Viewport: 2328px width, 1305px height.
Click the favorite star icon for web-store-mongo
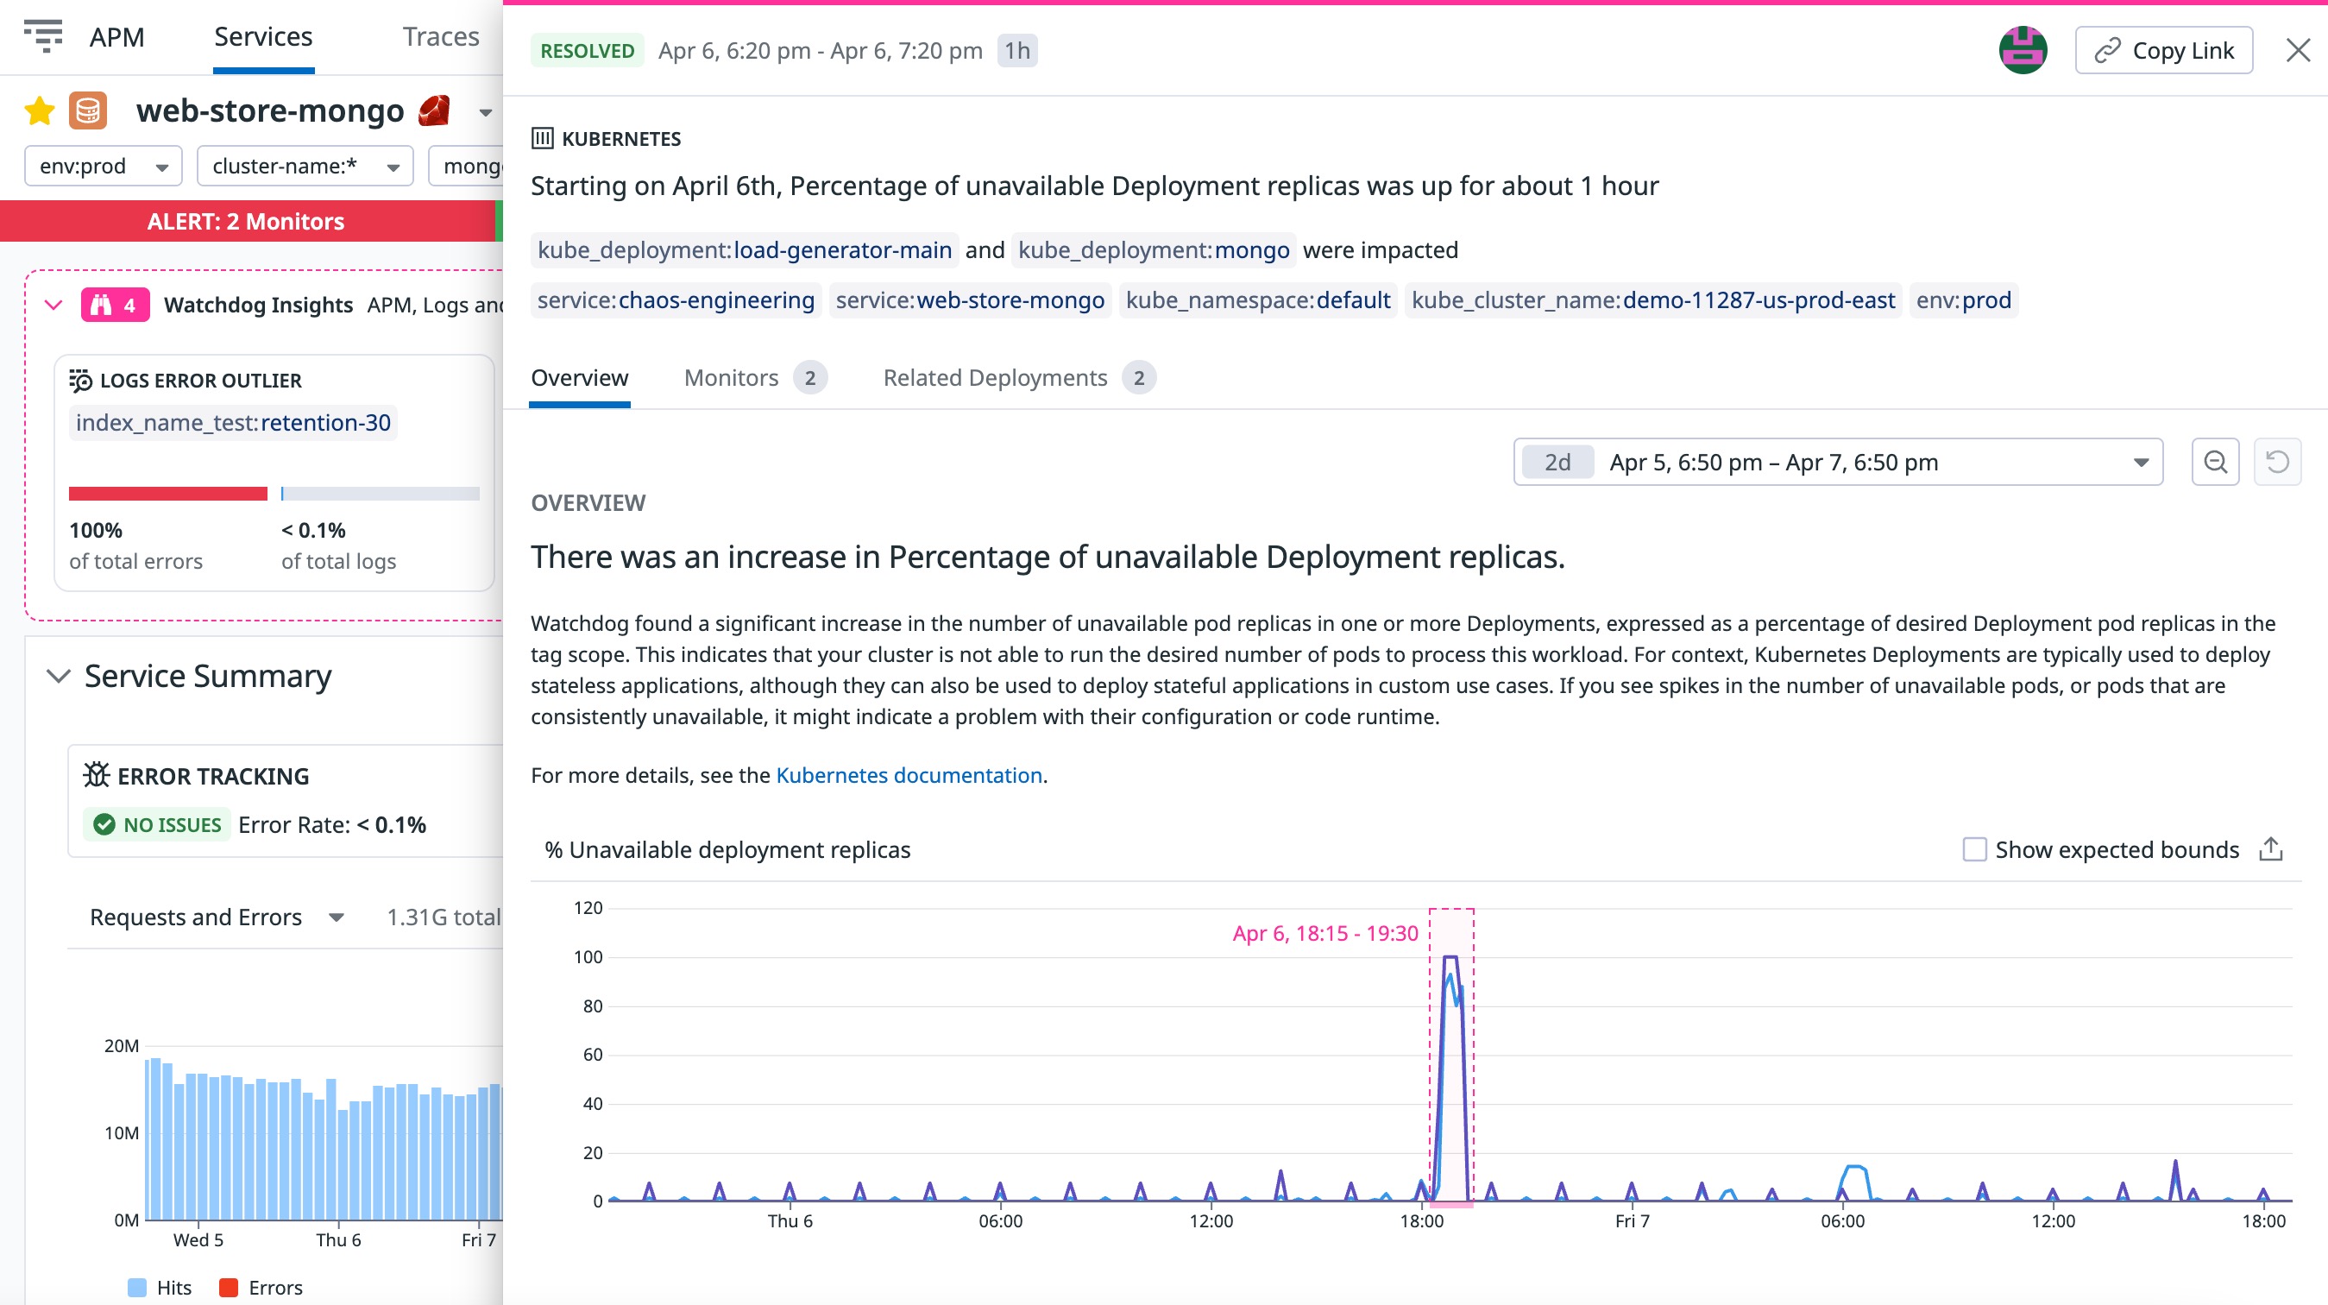(x=40, y=111)
